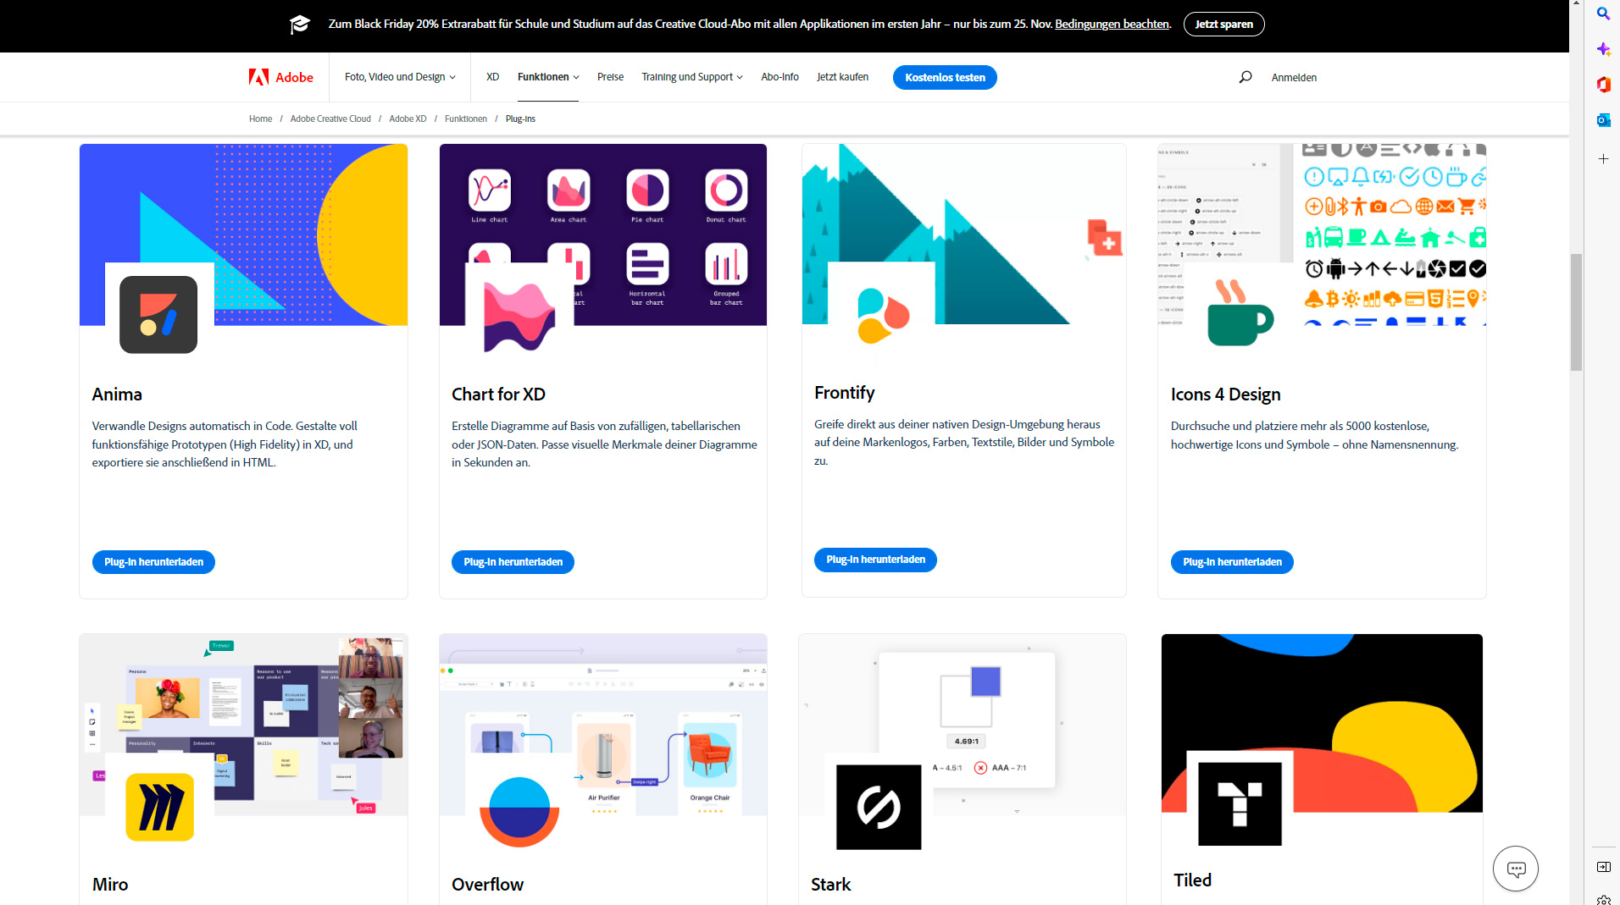Expand the Funktionen dropdown menu
Screen dimensions: 1620x905
[x=548, y=77]
